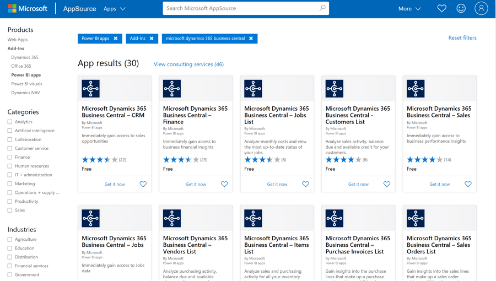This screenshot has width=496, height=281.
Task: Go to AppSource home link
Action: [79, 9]
